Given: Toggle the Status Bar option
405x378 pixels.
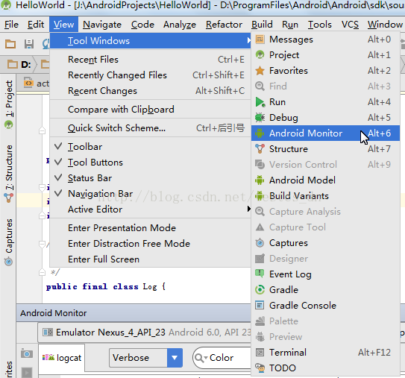Looking at the screenshot, I should tap(151, 178).
